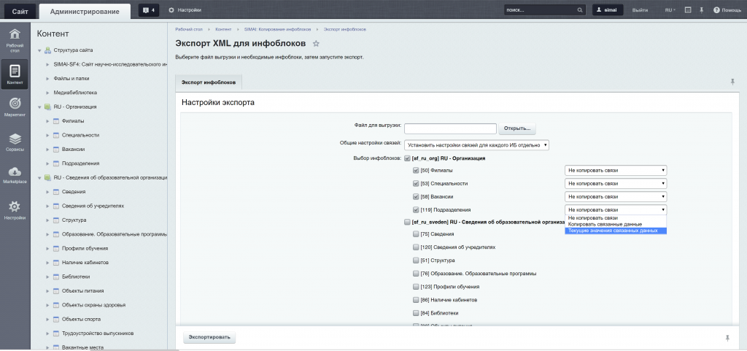The image size is (747, 351).
Task: Click the Открыть... file button
Action: [x=517, y=129]
